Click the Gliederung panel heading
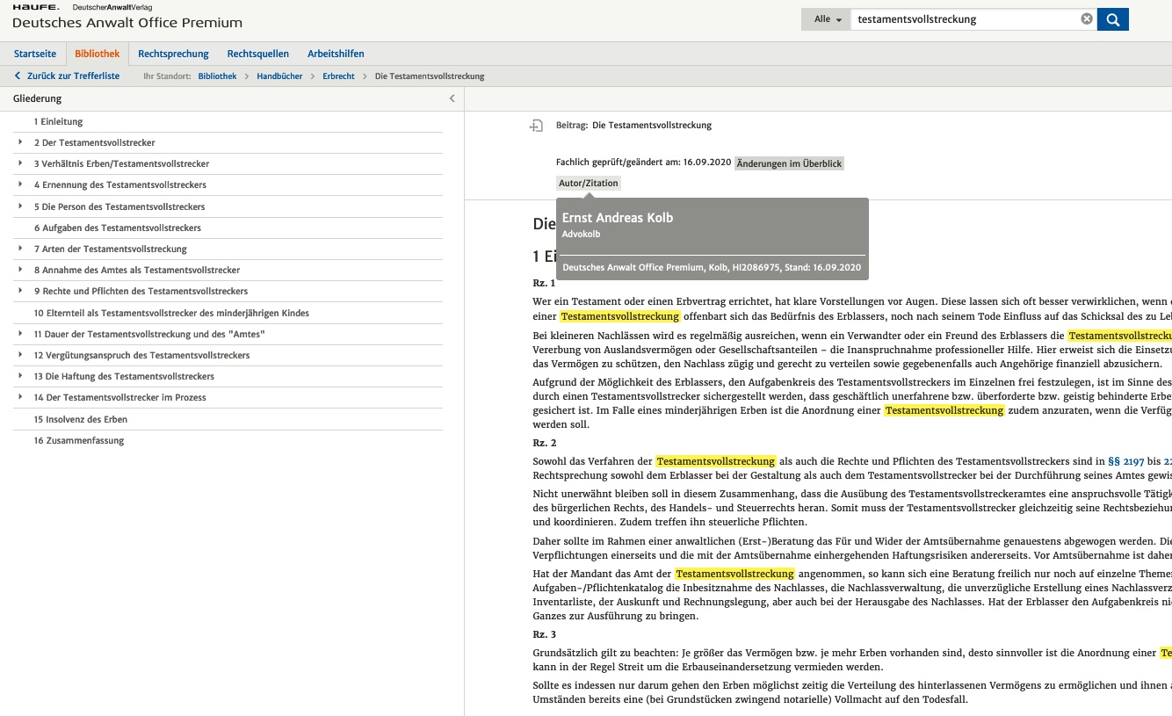 point(38,98)
